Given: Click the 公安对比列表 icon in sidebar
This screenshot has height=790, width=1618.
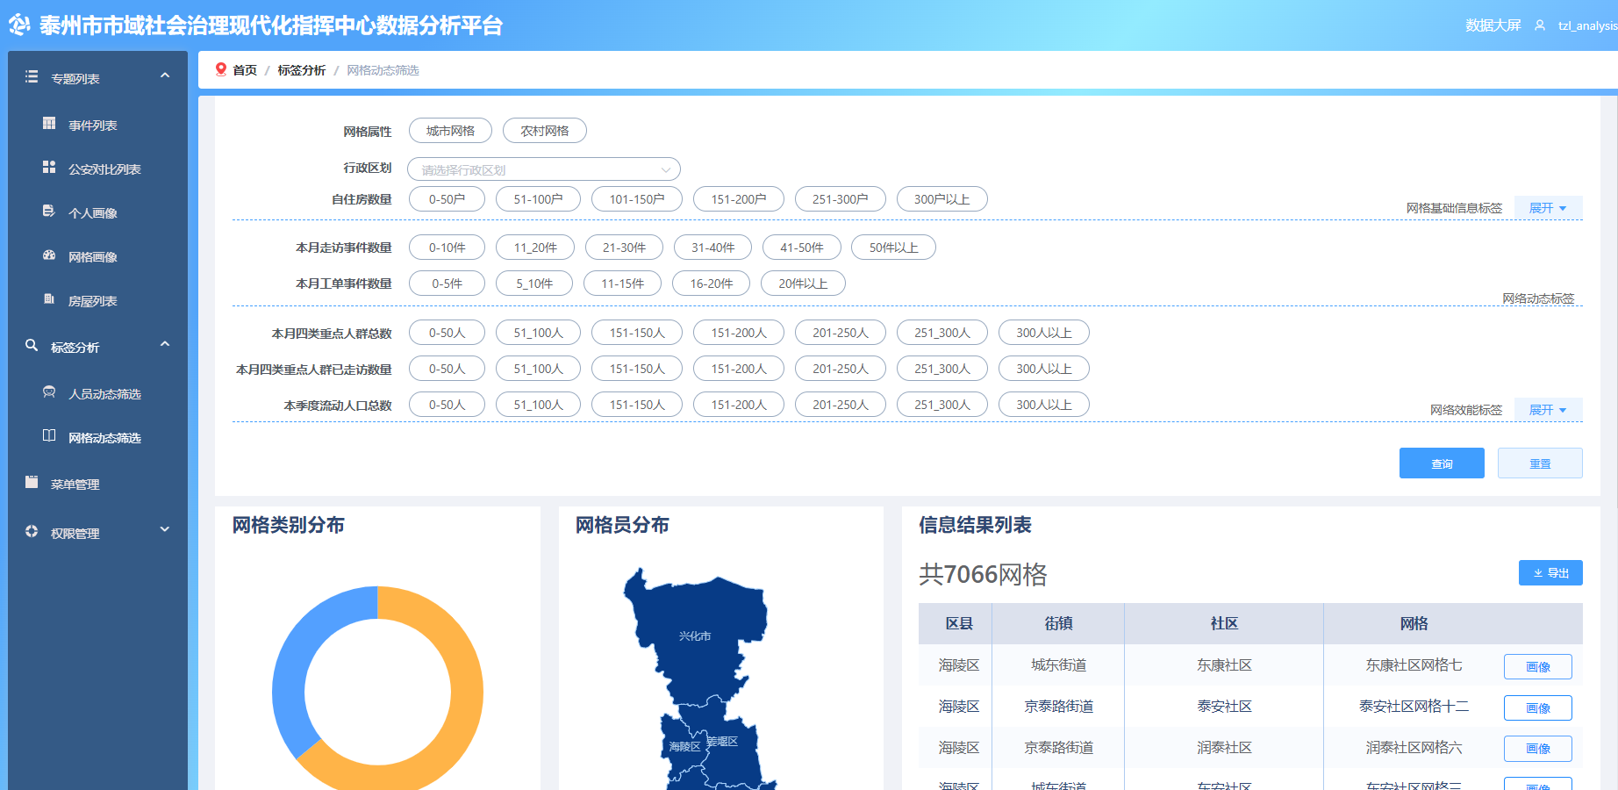Looking at the screenshot, I should (x=49, y=168).
